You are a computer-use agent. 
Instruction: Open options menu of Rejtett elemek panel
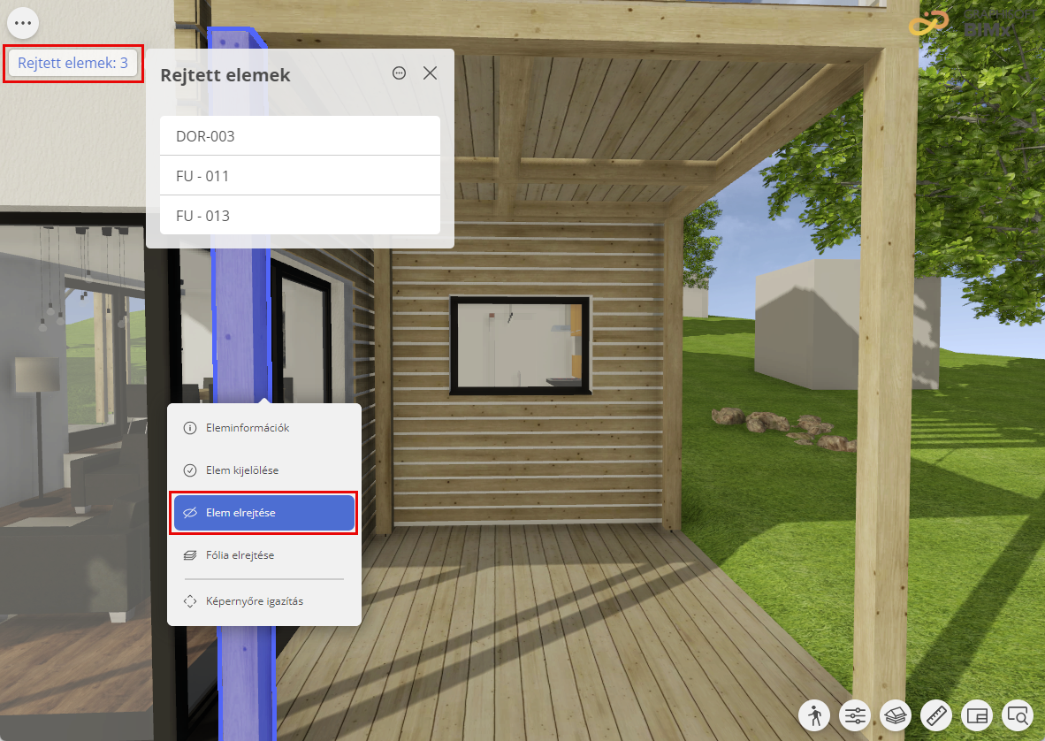pyautogui.click(x=400, y=73)
